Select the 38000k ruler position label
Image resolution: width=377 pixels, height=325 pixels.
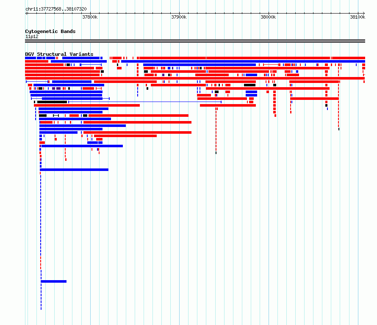pyautogui.click(x=268, y=17)
